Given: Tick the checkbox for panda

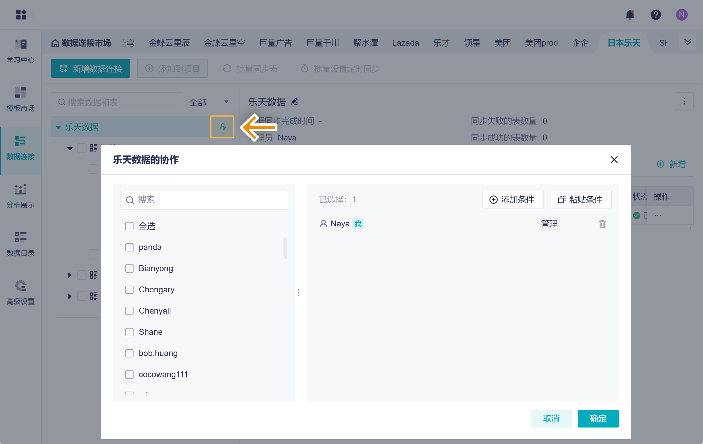Looking at the screenshot, I should click(x=129, y=247).
